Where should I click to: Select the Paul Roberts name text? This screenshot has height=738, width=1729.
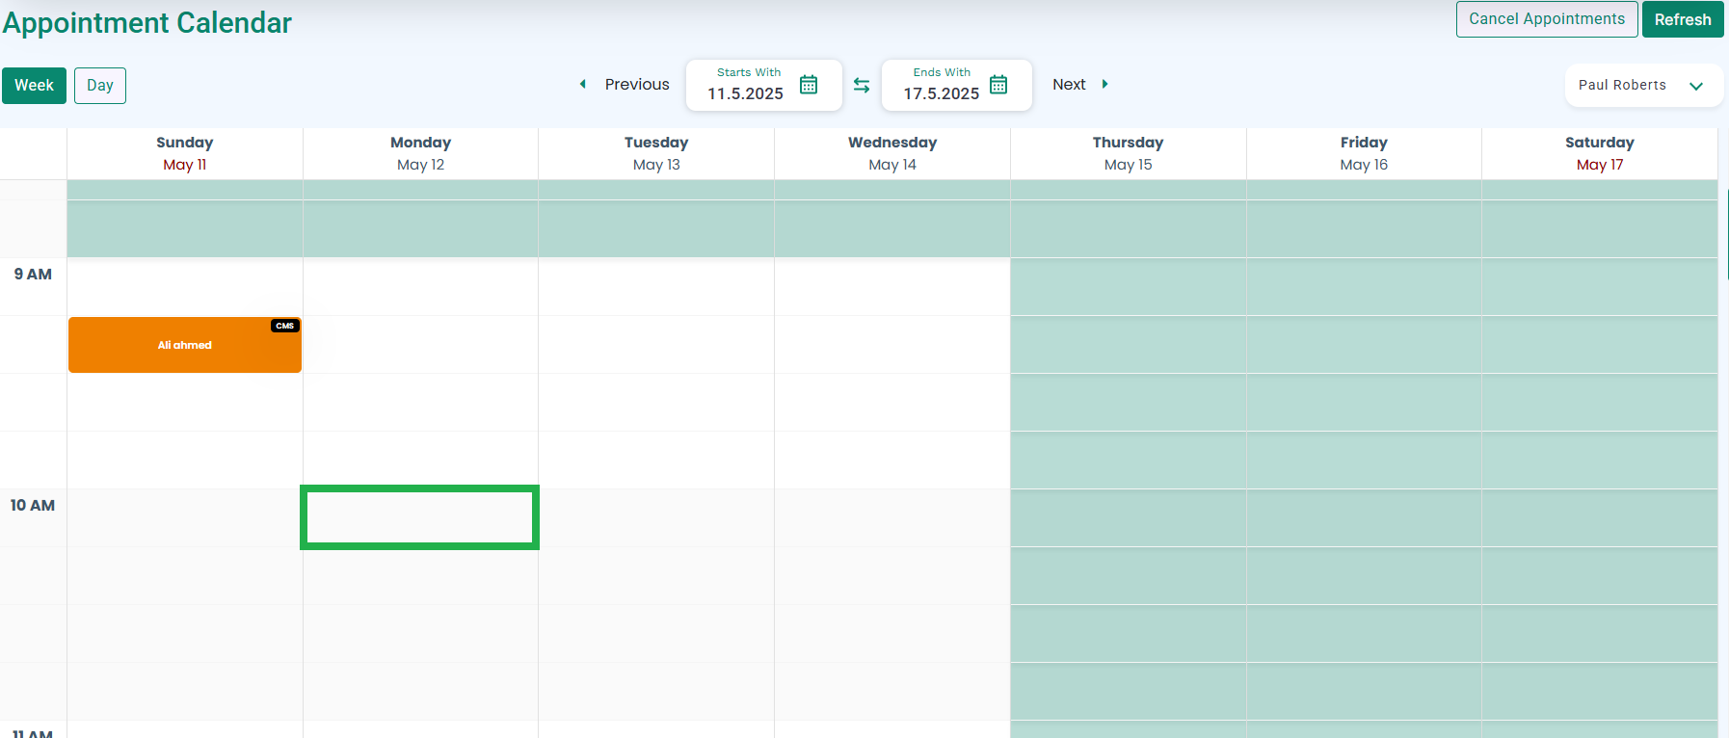pyautogui.click(x=1622, y=85)
